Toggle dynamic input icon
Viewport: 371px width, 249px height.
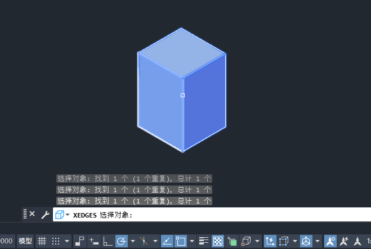point(94,241)
